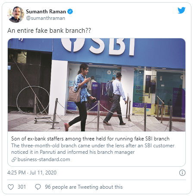Click the 4:25 PM Jul 11, 2020 timestamp

click(x=32, y=173)
